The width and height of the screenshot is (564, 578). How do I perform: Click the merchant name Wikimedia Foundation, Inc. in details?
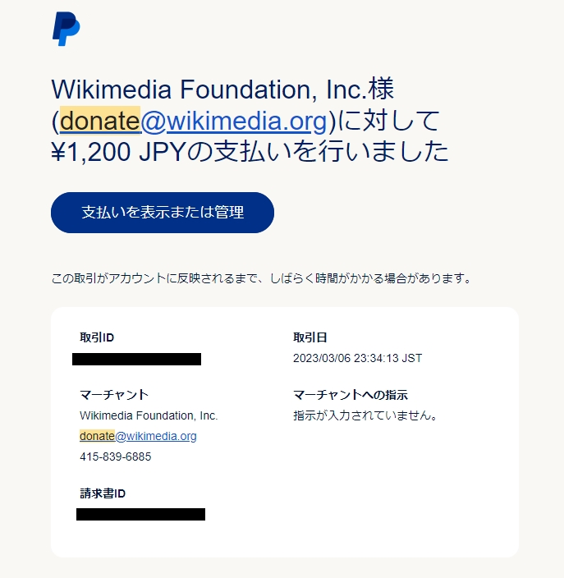[x=149, y=415]
